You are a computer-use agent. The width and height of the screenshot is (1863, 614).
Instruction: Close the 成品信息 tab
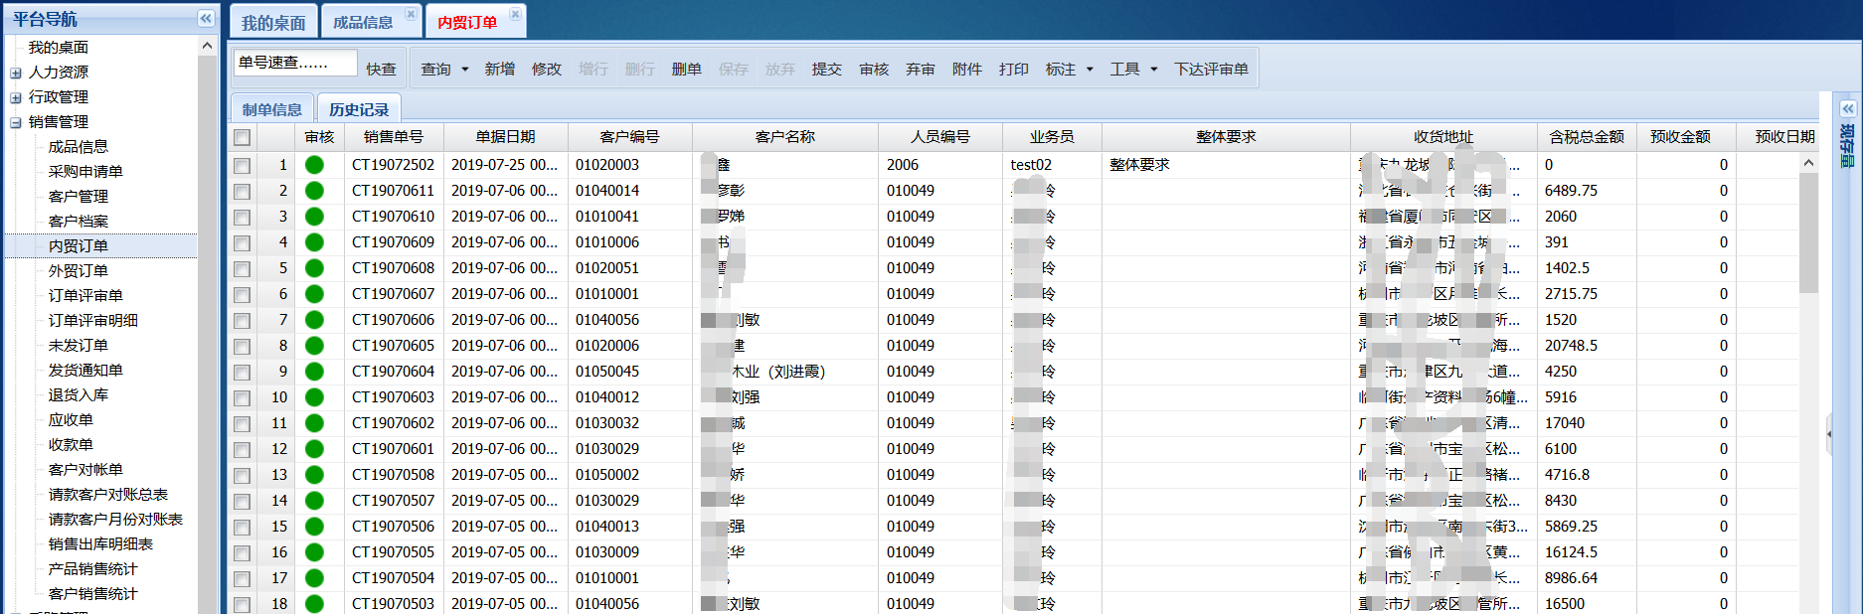tap(411, 14)
